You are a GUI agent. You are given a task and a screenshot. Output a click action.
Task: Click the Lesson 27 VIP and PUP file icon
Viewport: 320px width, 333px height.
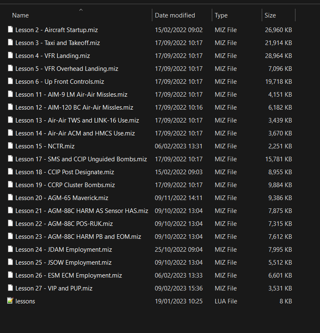tap(10, 288)
